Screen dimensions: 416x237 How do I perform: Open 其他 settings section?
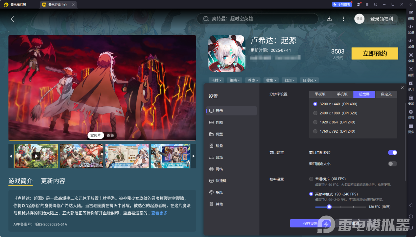click(x=232, y=204)
